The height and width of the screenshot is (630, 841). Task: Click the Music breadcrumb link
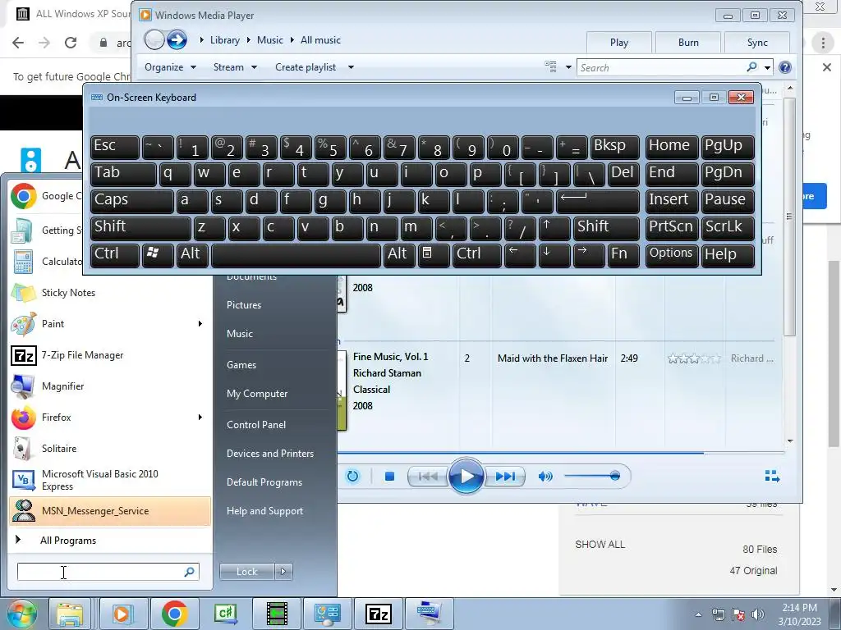click(269, 40)
